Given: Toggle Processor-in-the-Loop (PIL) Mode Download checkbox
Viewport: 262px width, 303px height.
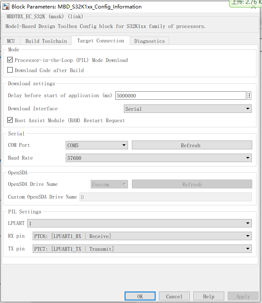Looking at the screenshot, I should [10, 60].
